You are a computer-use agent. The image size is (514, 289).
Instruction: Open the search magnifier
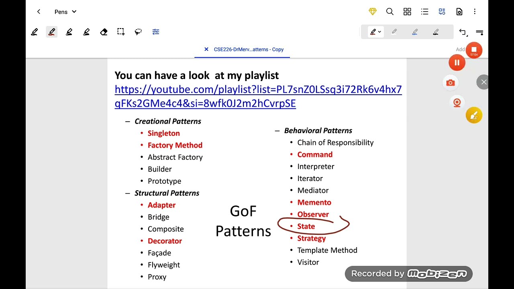pos(390,12)
